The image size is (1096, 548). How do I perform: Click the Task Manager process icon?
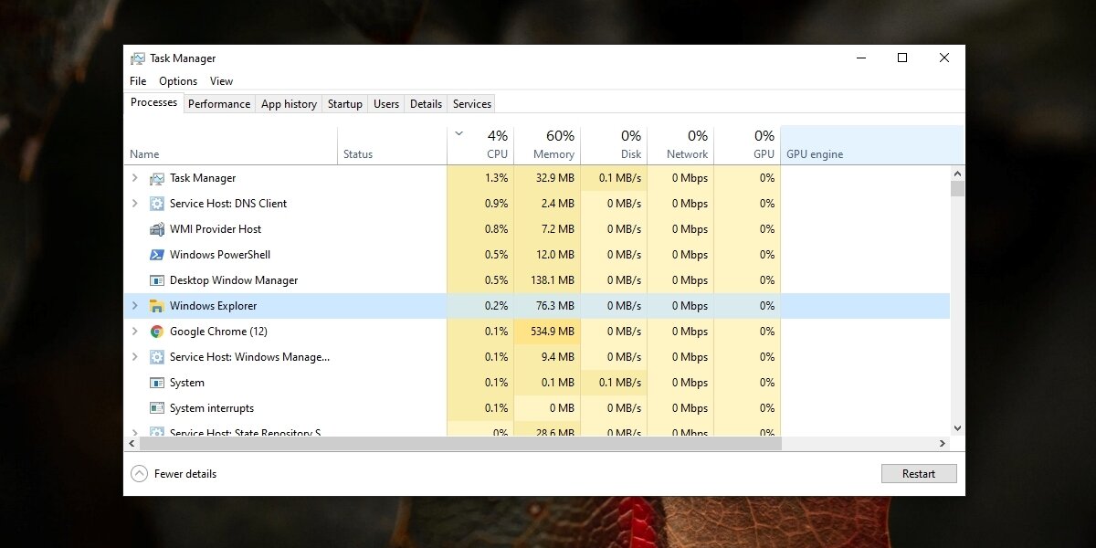coord(156,178)
